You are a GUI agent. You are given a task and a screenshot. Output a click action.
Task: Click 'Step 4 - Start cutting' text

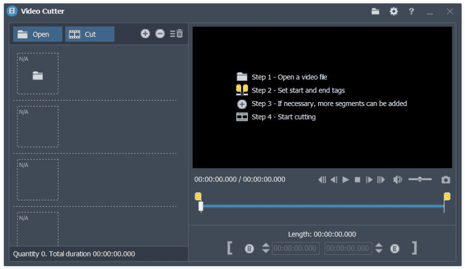coord(283,117)
